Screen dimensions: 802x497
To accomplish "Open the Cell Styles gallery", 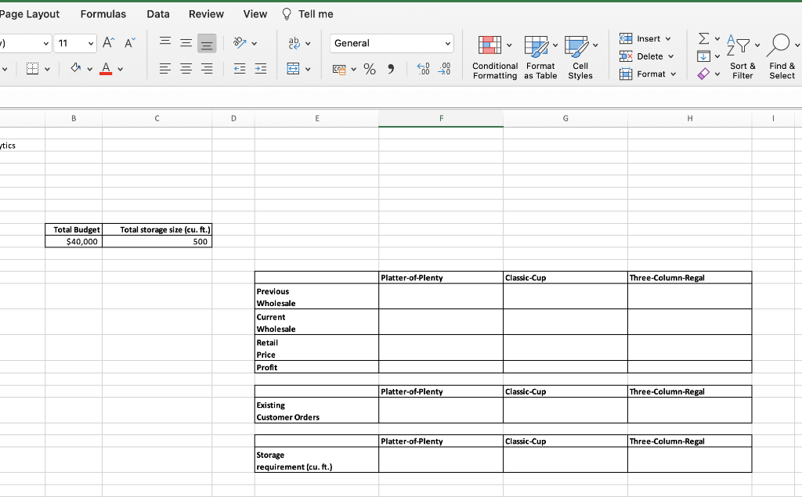I will pyautogui.click(x=580, y=56).
